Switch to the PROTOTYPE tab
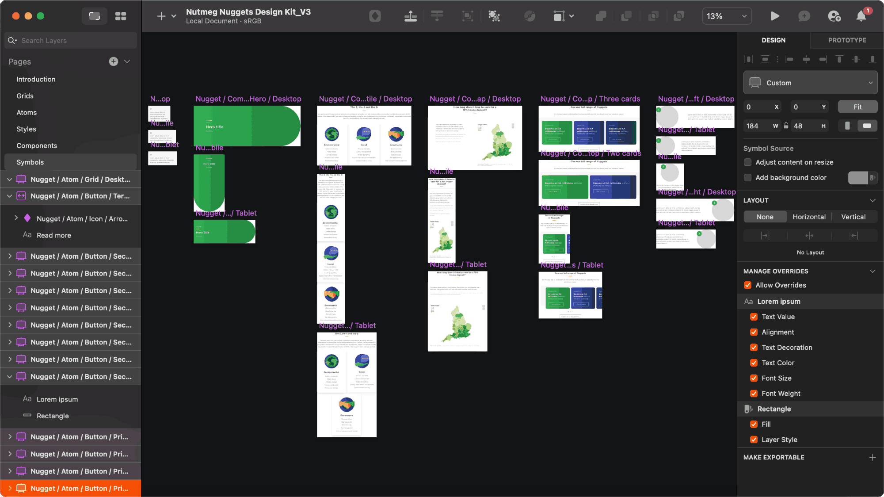 point(847,40)
